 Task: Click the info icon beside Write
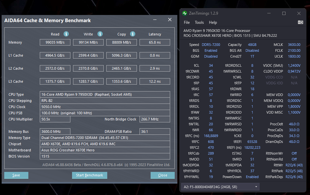click(100, 34)
